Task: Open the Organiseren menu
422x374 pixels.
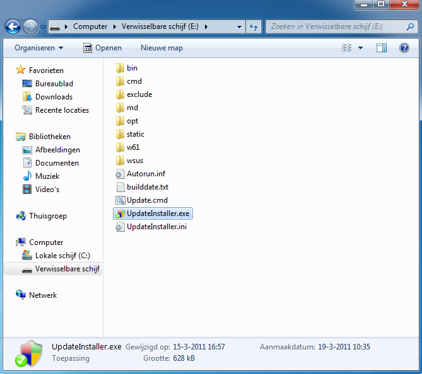Action: coord(38,48)
